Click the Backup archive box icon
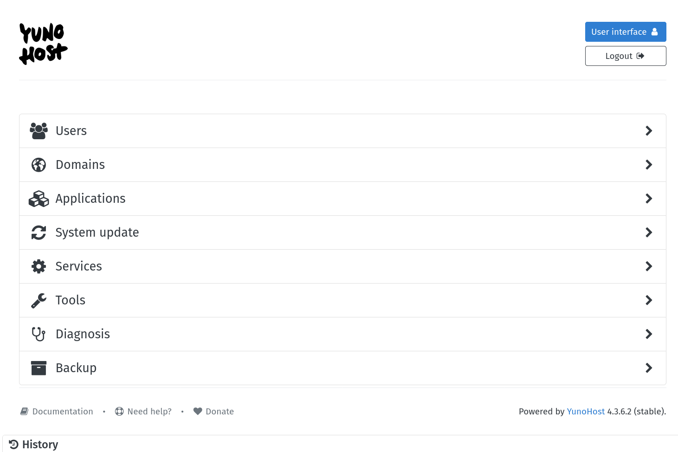The width and height of the screenshot is (678, 452). coord(39,368)
